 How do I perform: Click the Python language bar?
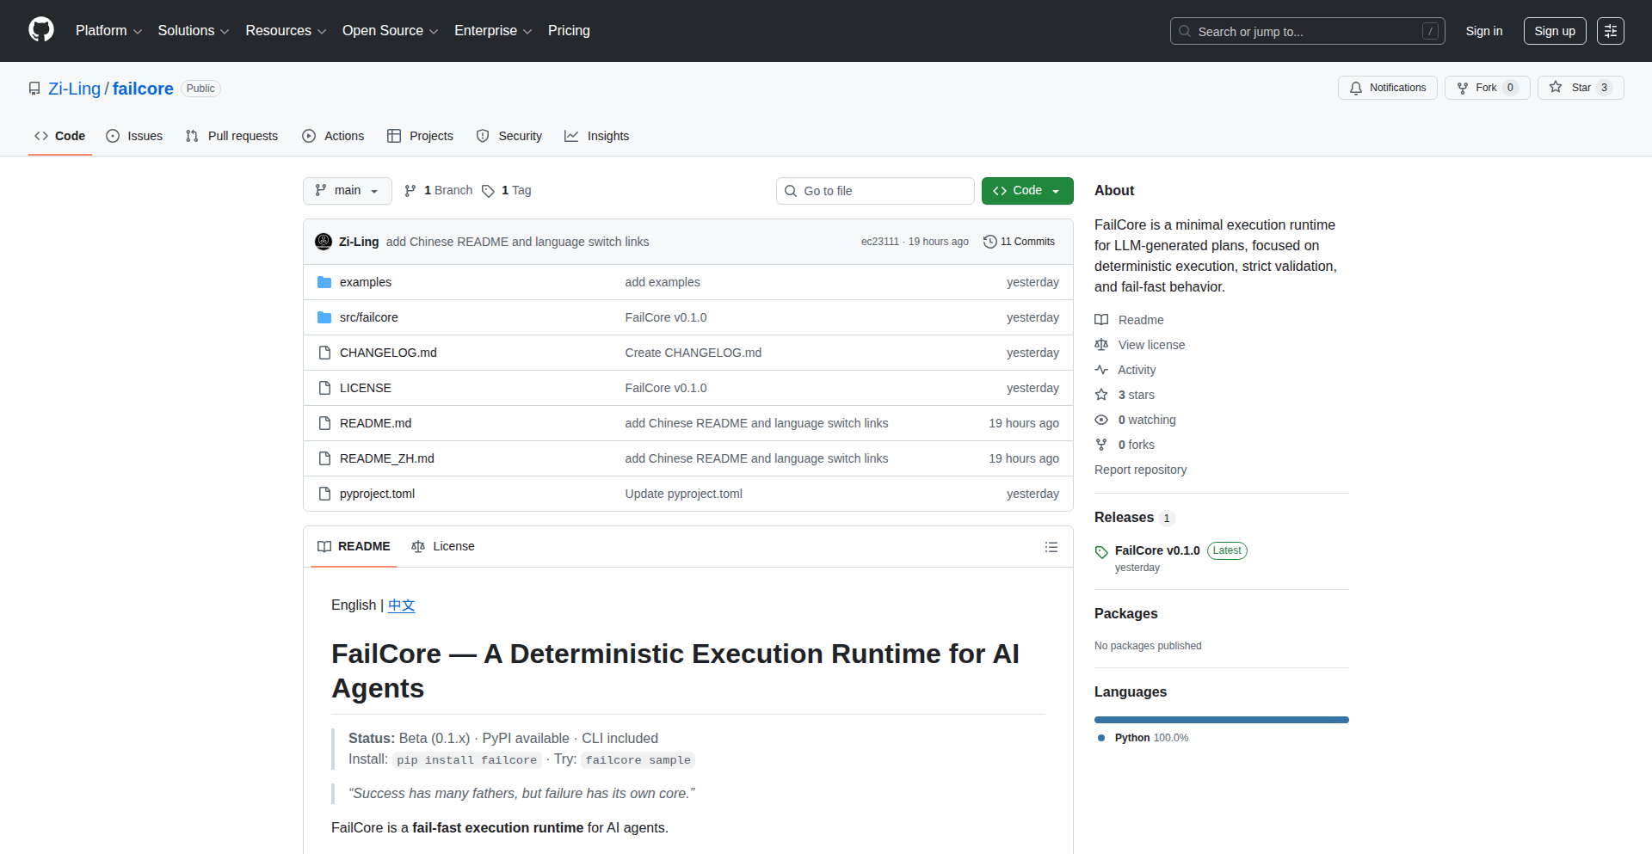click(x=1221, y=720)
